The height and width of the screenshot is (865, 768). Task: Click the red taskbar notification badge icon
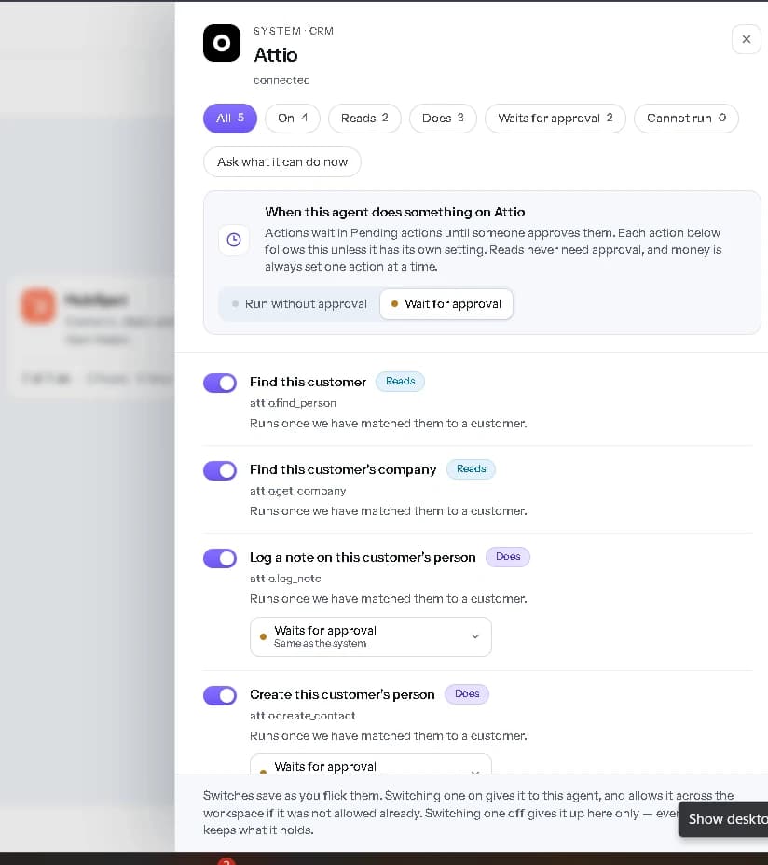[x=226, y=861]
